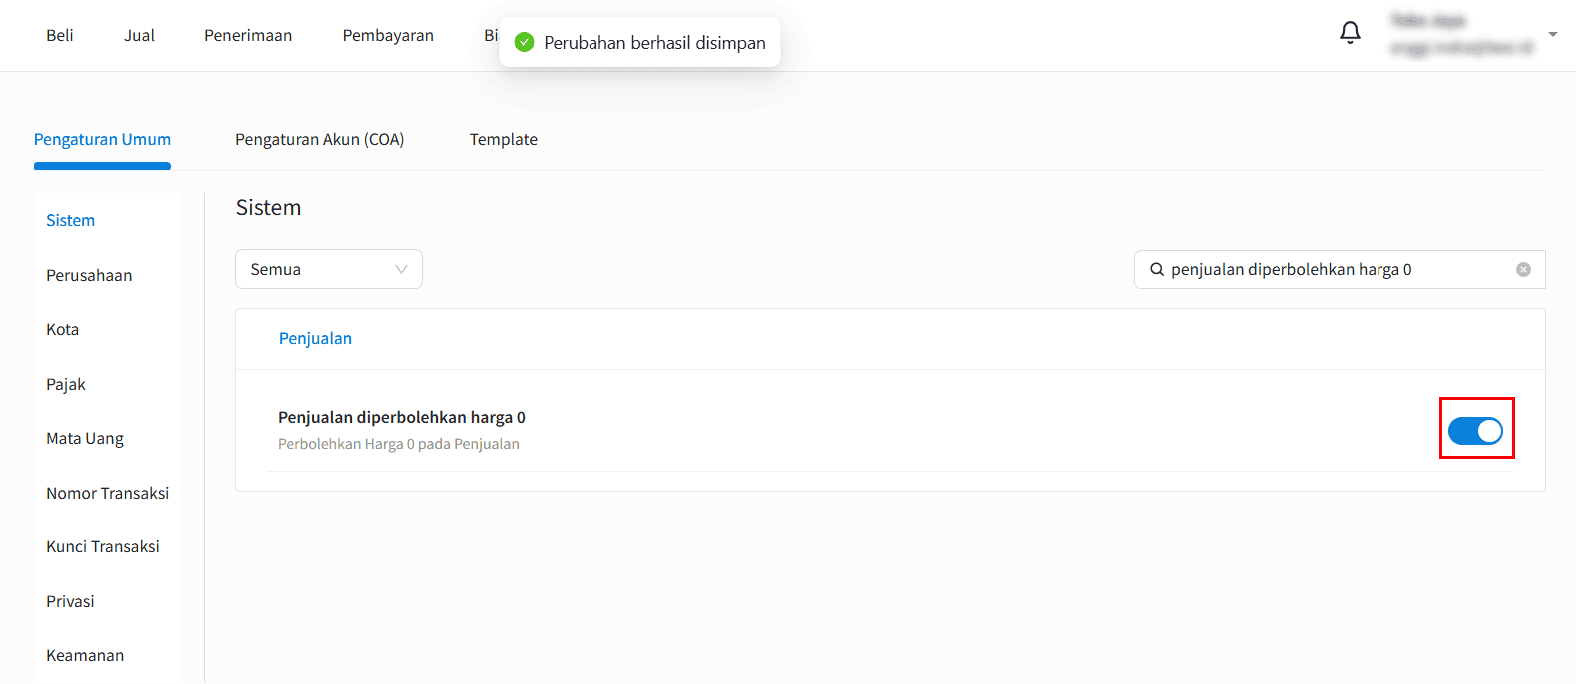Open Nomor Transaksi settings
This screenshot has height=684, width=1576.
pyautogui.click(x=107, y=493)
